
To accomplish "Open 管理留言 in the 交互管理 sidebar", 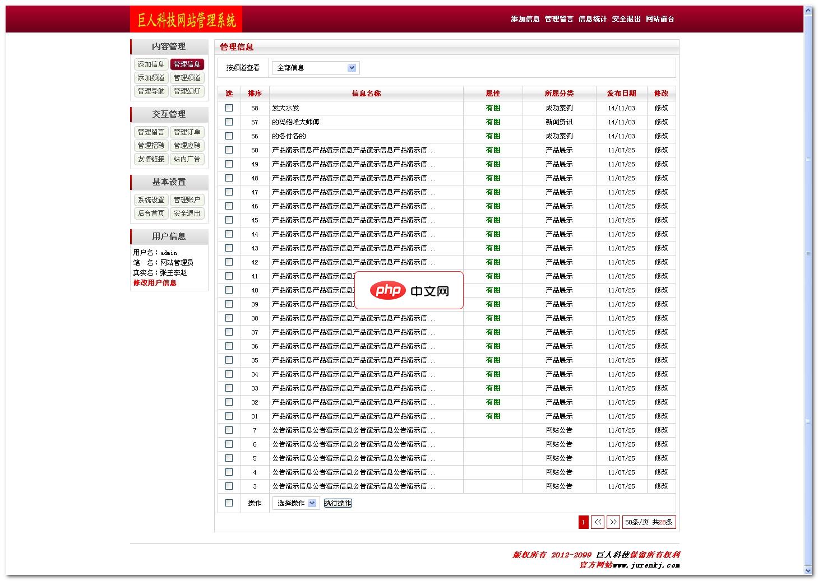I will [151, 132].
